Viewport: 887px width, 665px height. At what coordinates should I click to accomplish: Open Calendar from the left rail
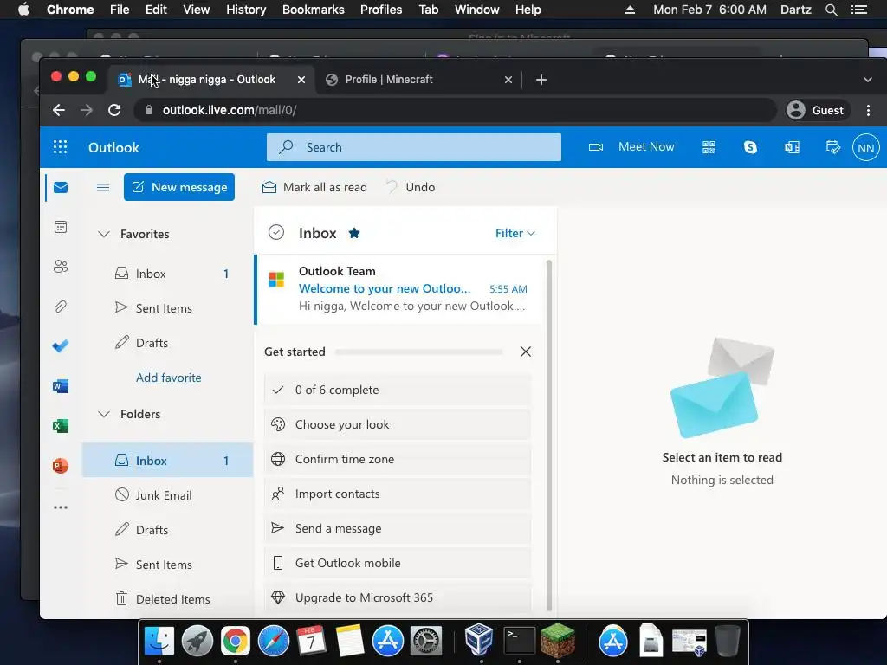click(61, 227)
